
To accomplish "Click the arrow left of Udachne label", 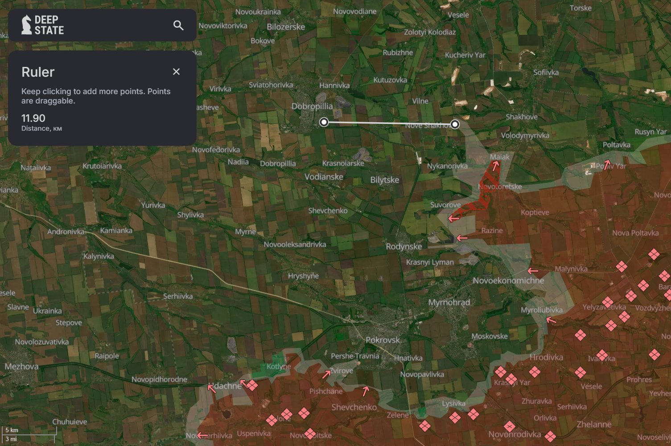I will (212, 388).
